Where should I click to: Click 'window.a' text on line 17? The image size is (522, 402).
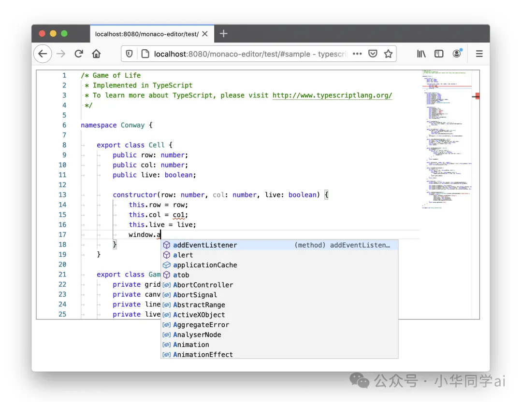(145, 235)
